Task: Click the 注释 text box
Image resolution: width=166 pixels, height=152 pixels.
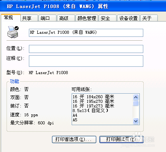Action: point(86,61)
